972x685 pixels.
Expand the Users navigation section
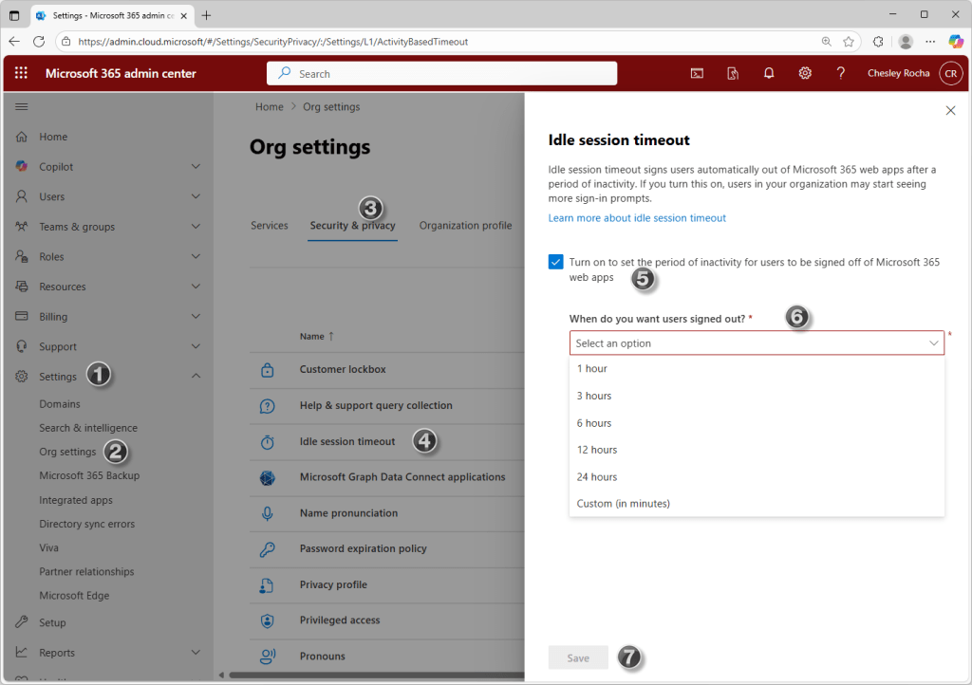point(196,196)
